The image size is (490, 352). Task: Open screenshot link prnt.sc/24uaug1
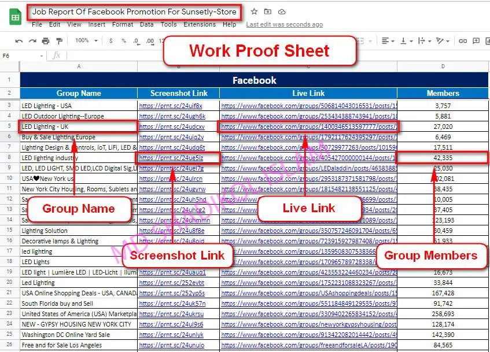(172, 272)
